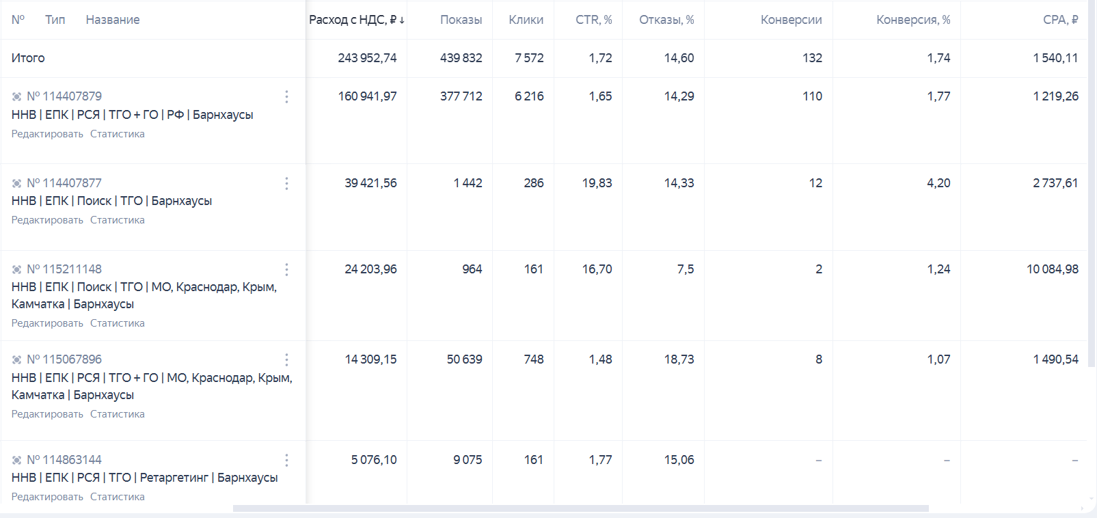The width and height of the screenshot is (1097, 518).
Task: Open the kebab menu for campaign №114407877
Action: 286,183
